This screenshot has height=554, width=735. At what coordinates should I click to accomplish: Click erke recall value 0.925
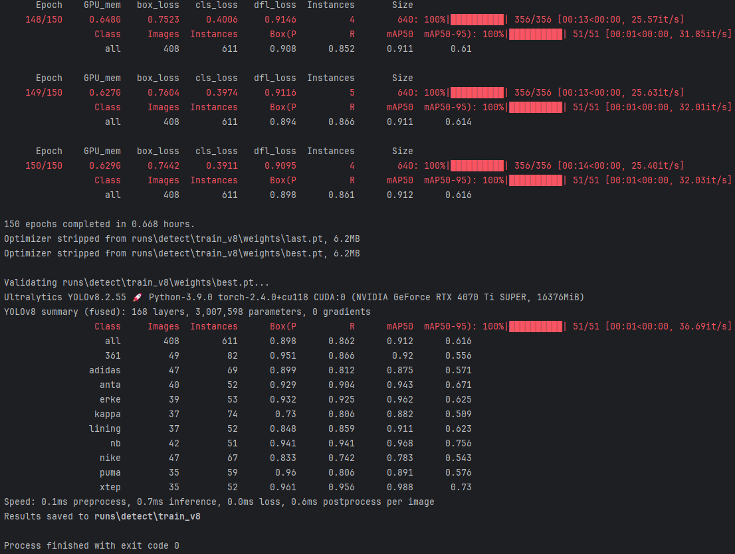click(342, 400)
